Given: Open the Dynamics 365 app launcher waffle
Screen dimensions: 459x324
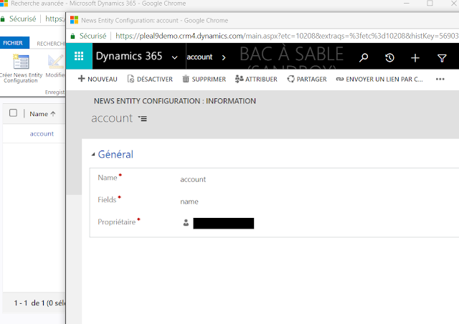Looking at the screenshot, I should [x=79, y=56].
